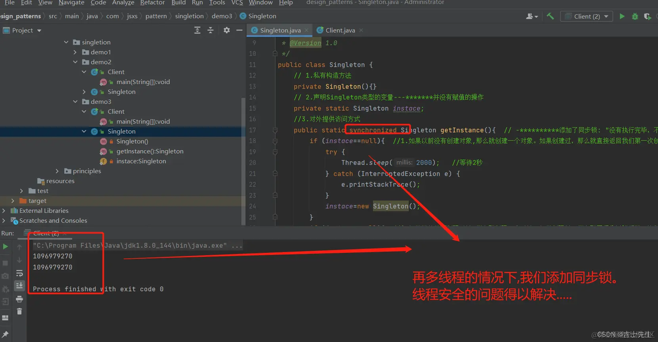
Task: Click the Restore Layout icon in Run panel
Action: pos(5,318)
